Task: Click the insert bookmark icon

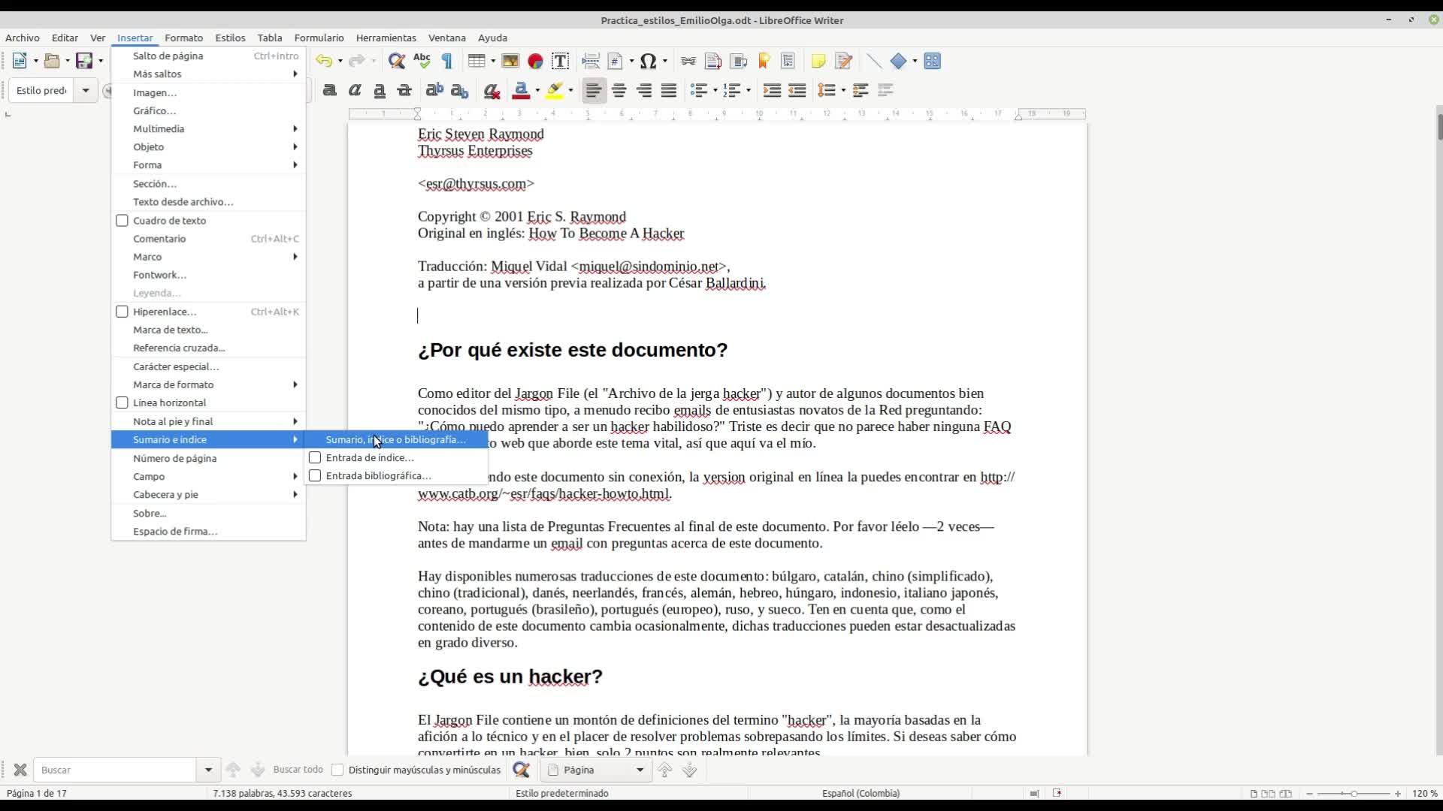Action: pyautogui.click(x=764, y=62)
